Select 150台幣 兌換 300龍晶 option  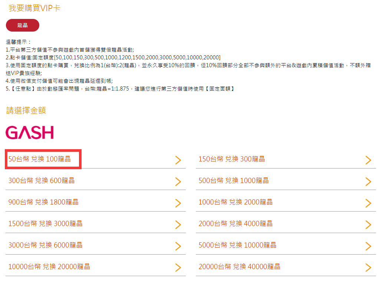tap(231, 159)
